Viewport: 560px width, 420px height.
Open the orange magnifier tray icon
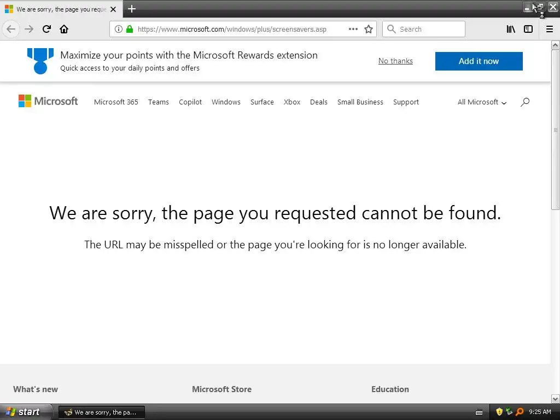[x=520, y=412]
